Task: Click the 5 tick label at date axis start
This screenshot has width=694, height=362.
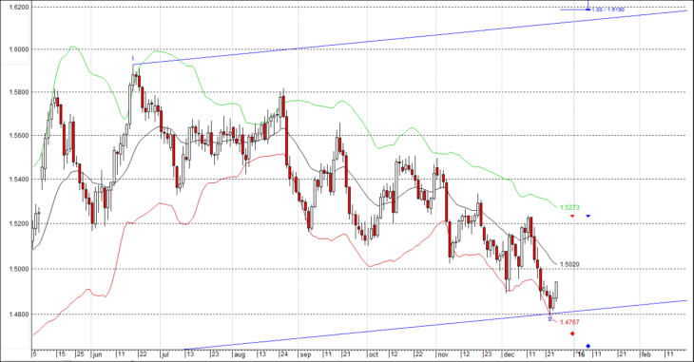Action: click(x=34, y=354)
